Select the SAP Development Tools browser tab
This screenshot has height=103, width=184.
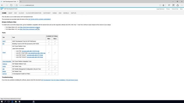click(x=9, y=1)
